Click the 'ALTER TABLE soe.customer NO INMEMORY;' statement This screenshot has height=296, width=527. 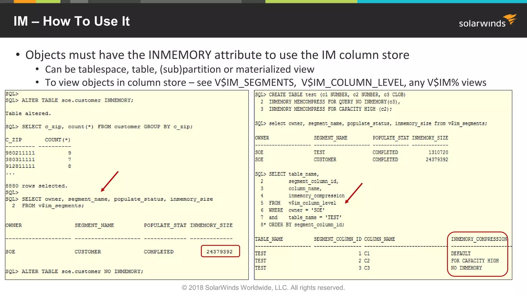(x=82, y=271)
